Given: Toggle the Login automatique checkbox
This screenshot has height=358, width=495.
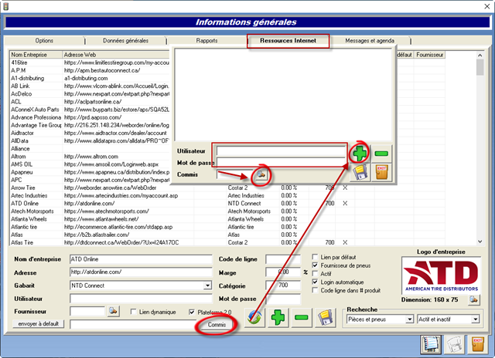Looking at the screenshot, I should tap(315, 282).
